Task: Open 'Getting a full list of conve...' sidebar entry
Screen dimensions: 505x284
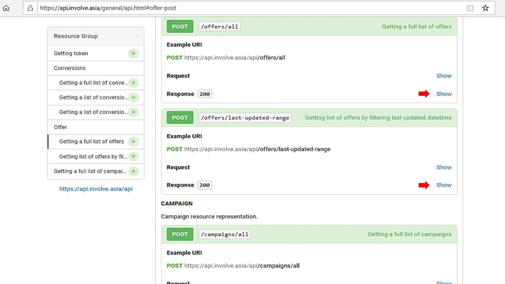Action: tap(93, 83)
